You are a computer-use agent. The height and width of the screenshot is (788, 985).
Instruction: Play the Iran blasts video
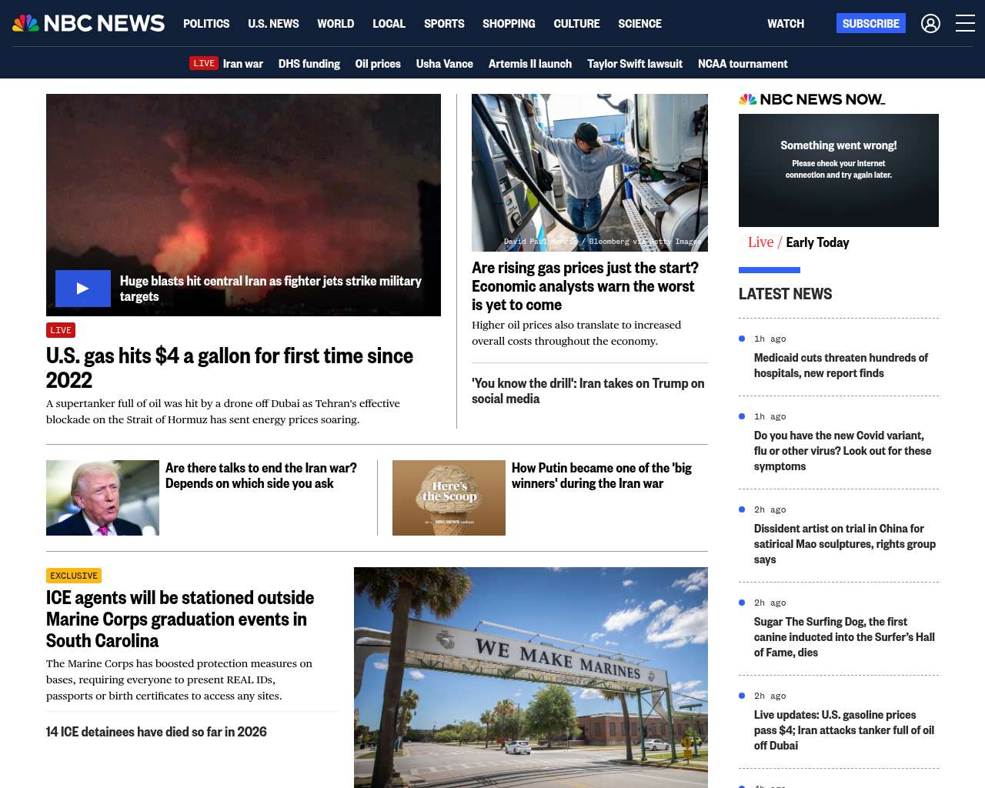[x=83, y=289]
